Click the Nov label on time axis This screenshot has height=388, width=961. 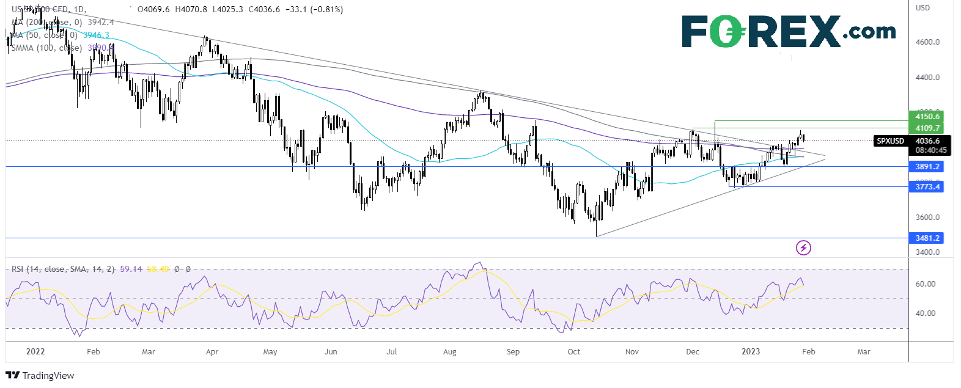coord(632,352)
